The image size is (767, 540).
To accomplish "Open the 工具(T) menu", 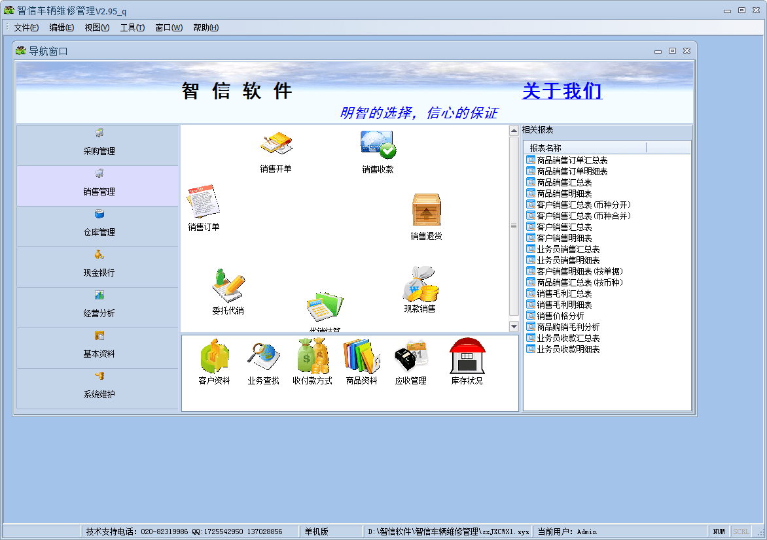I will click(x=132, y=27).
